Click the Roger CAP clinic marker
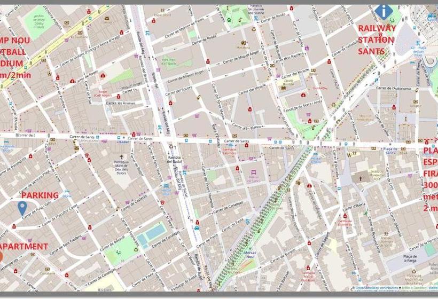438x299 pixels. pos(102,76)
